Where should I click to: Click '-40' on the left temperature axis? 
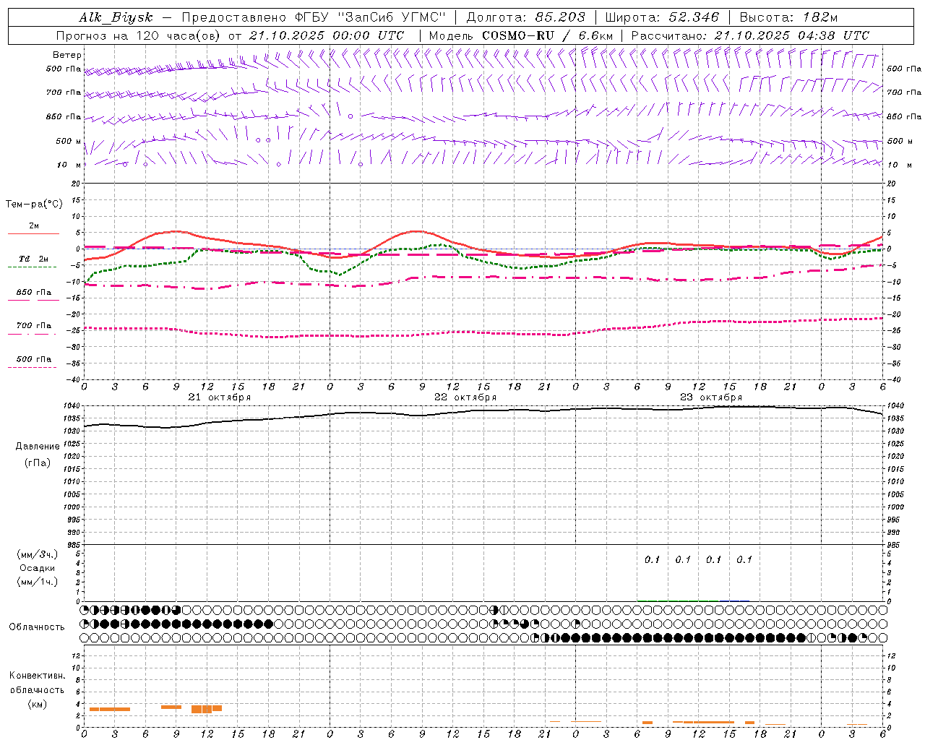pos(74,379)
